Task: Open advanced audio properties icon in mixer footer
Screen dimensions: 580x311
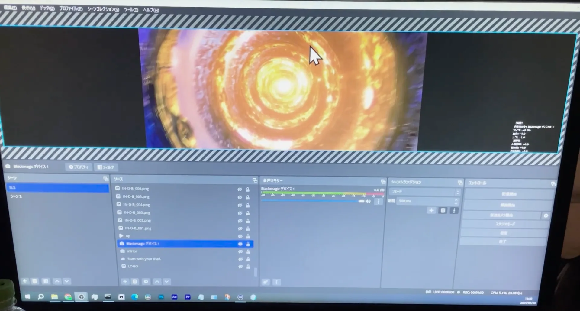Action: pos(266,282)
